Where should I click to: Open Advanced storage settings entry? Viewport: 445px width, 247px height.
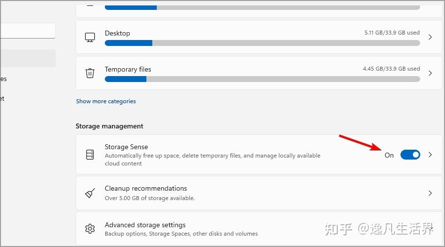(259, 229)
